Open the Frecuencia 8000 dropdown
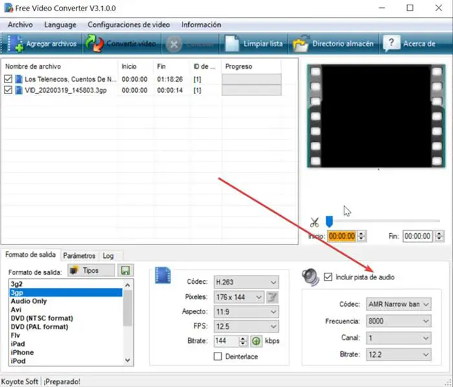The width and height of the screenshot is (453, 387). [399, 321]
